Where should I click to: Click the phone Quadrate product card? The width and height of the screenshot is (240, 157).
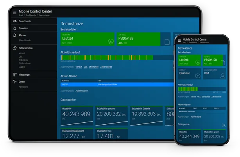point(189,74)
